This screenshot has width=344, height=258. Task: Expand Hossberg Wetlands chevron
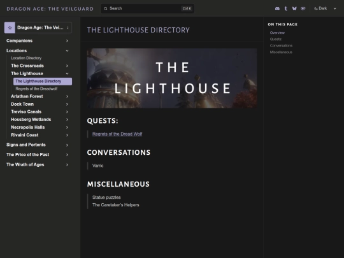(x=67, y=120)
